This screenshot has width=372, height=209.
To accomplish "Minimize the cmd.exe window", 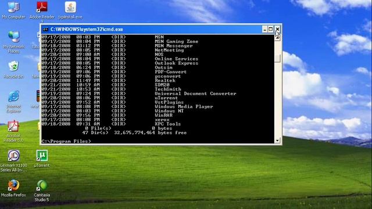I will 265,29.
